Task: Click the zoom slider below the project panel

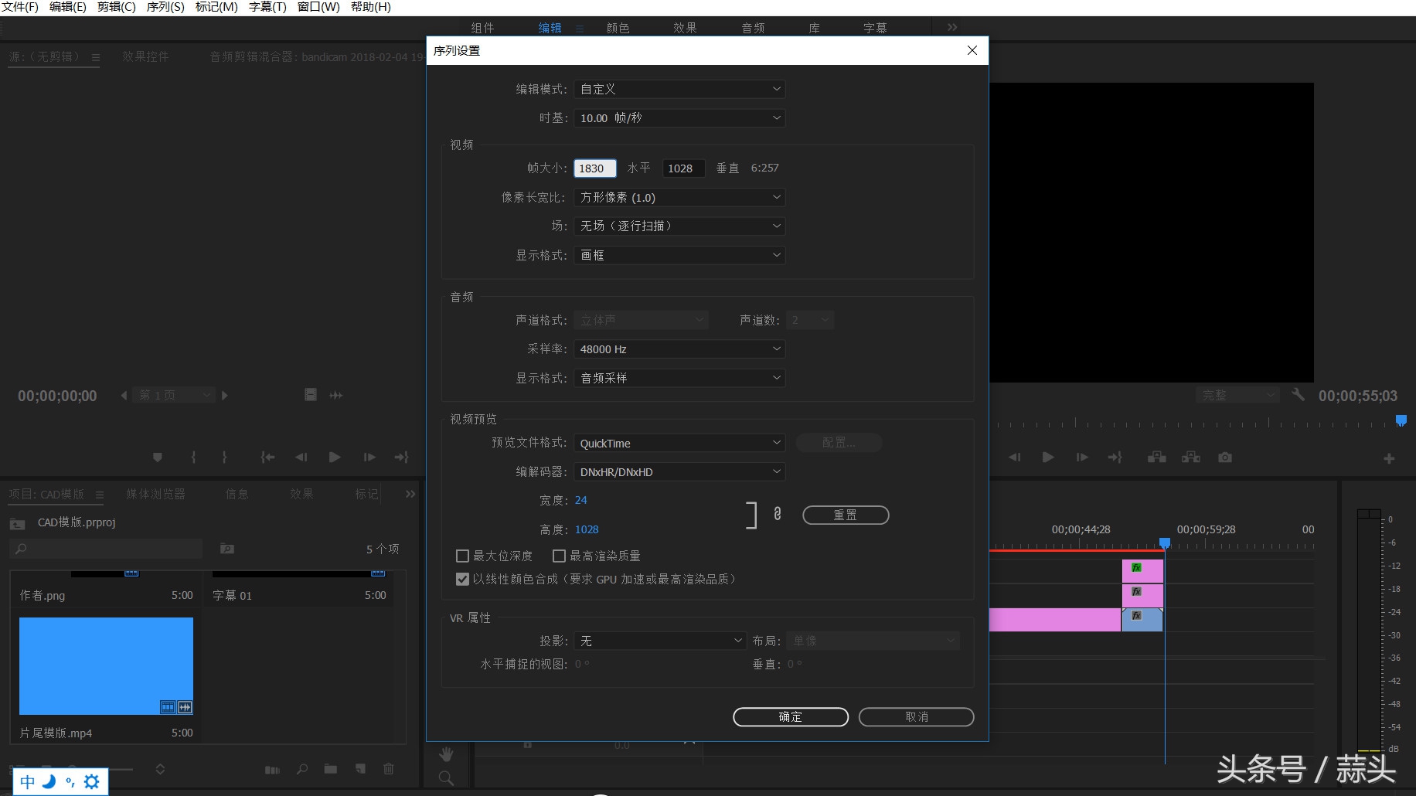Action: click(x=124, y=769)
